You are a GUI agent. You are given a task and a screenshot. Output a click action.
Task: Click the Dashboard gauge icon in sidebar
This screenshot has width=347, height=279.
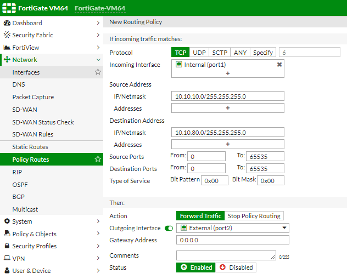point(7,23)
